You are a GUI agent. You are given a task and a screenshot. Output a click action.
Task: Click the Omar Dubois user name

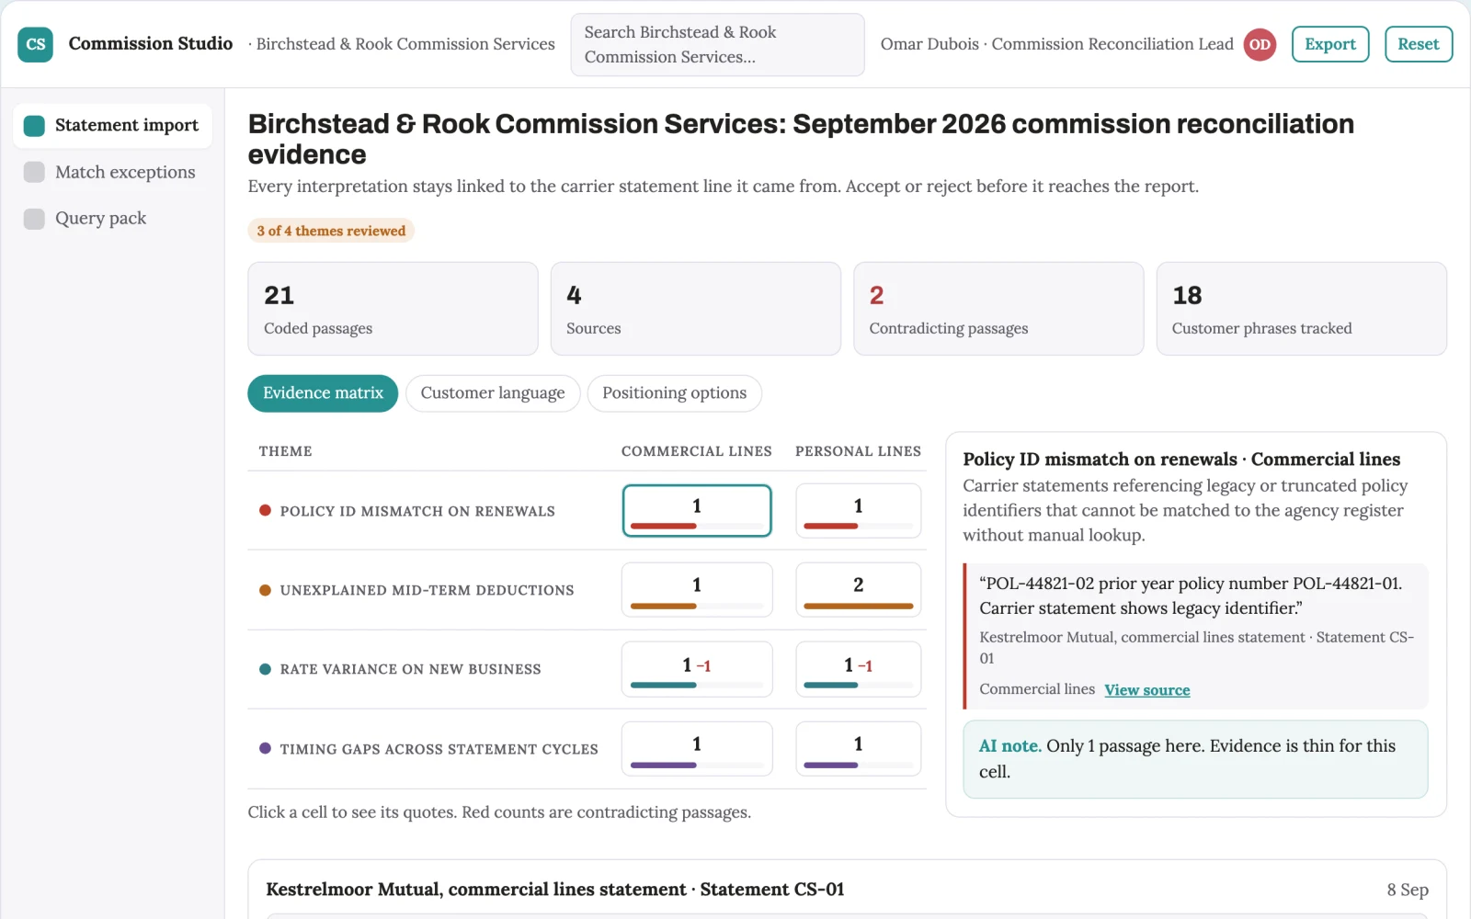coord(929,44)
